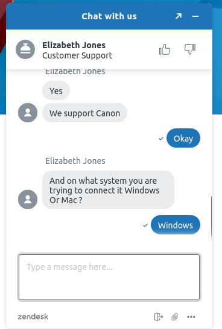Click the zendesk logo link
The image size is (222, 329).
(33, 316)
